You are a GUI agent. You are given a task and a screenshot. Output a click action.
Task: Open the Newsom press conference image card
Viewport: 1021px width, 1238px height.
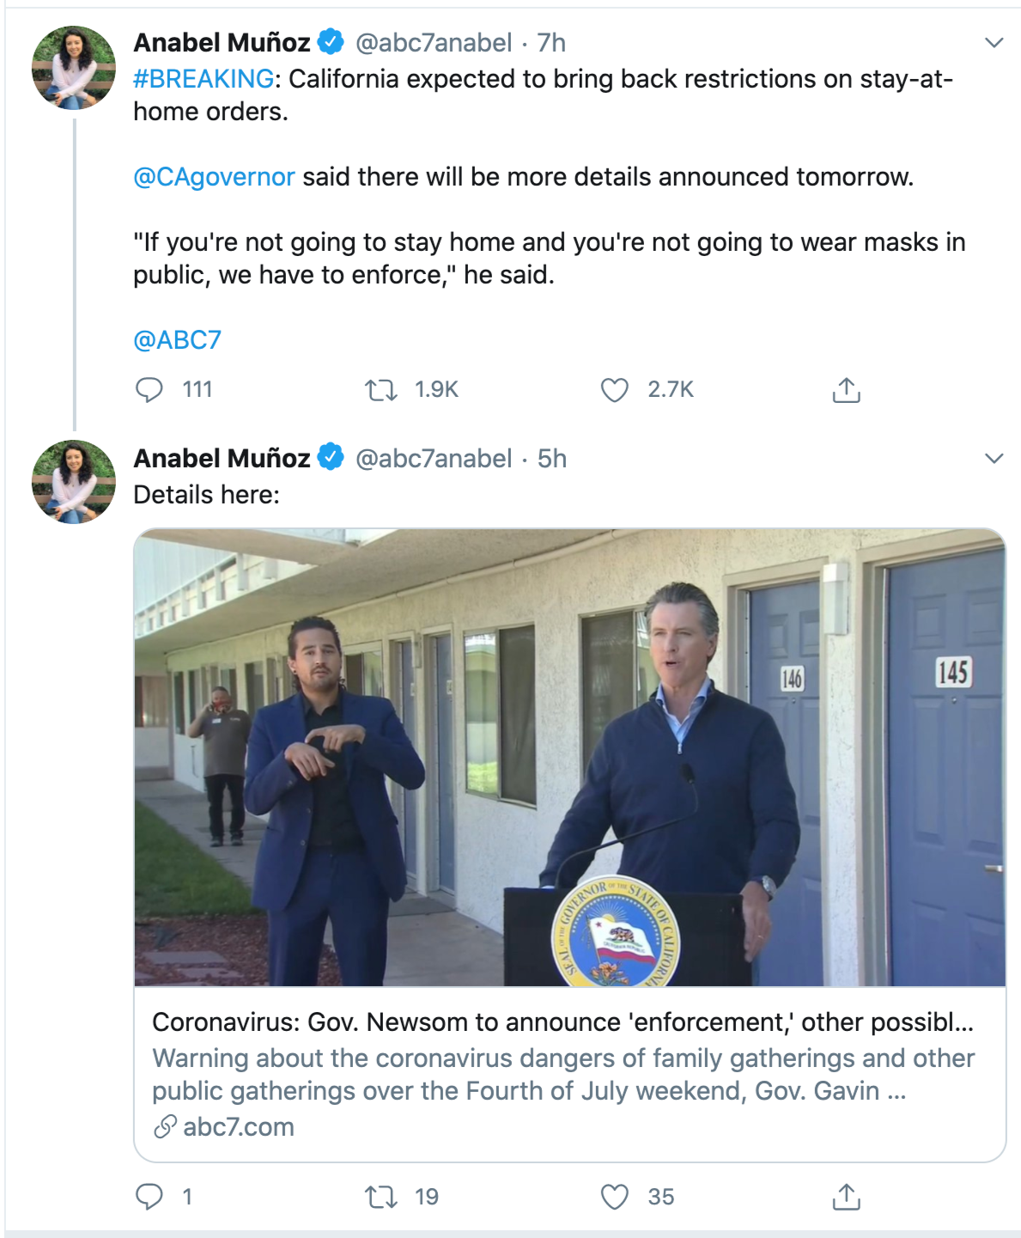[x=569, y=758]
